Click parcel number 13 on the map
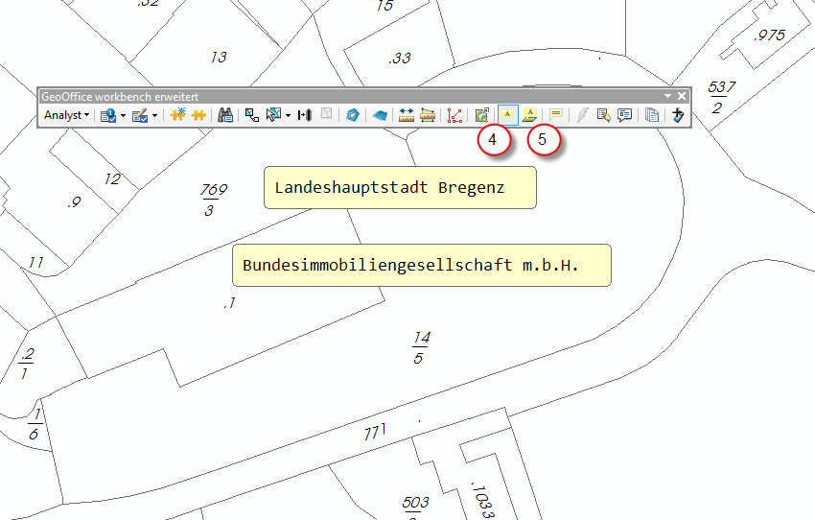 tap(219, 57)
